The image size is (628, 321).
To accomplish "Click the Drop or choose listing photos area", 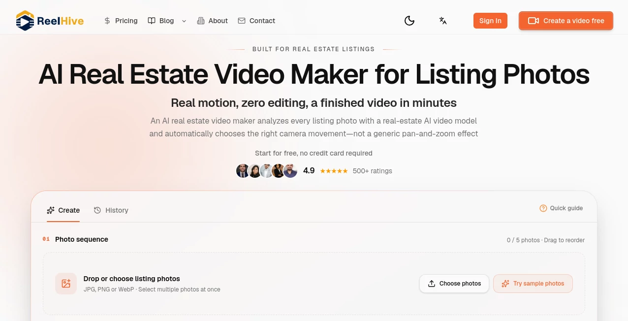I will click(314, 284).
